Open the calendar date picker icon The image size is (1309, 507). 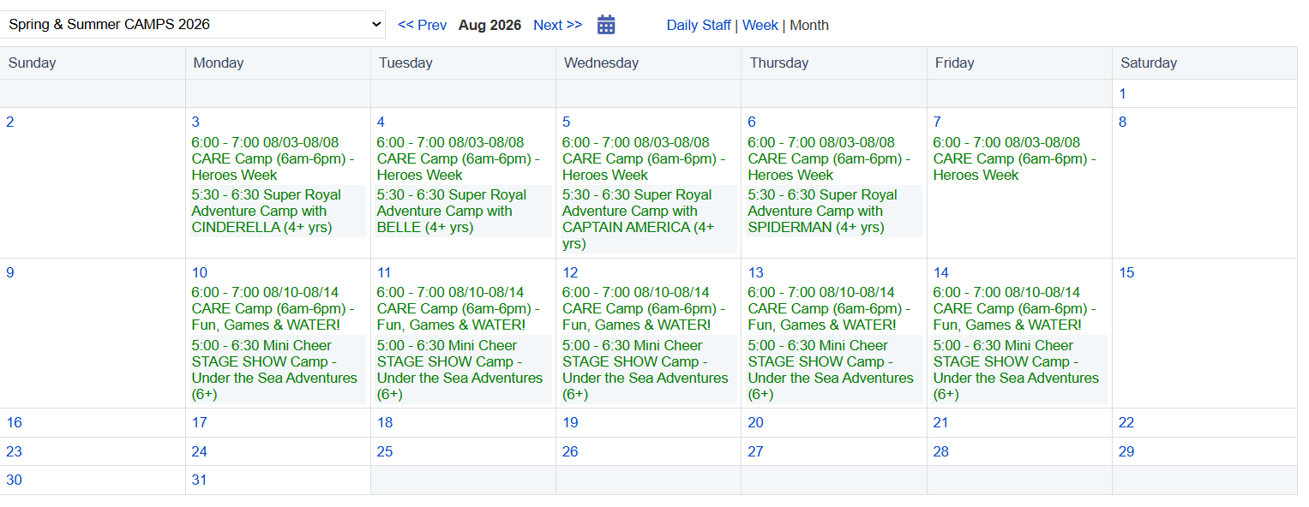pos(606,25)
